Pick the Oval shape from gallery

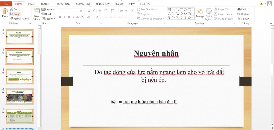click(x=185, y=9)
